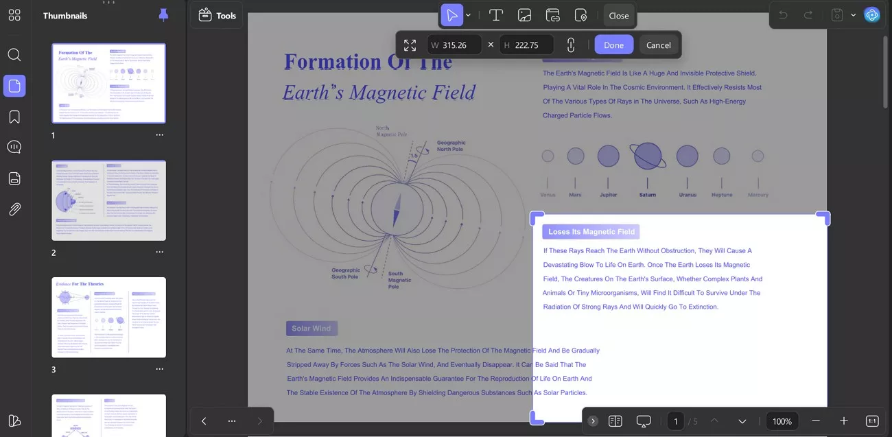
Task: Open the Attachments paperclip panel
Action: pyautogui.click(x=14, y=209)
